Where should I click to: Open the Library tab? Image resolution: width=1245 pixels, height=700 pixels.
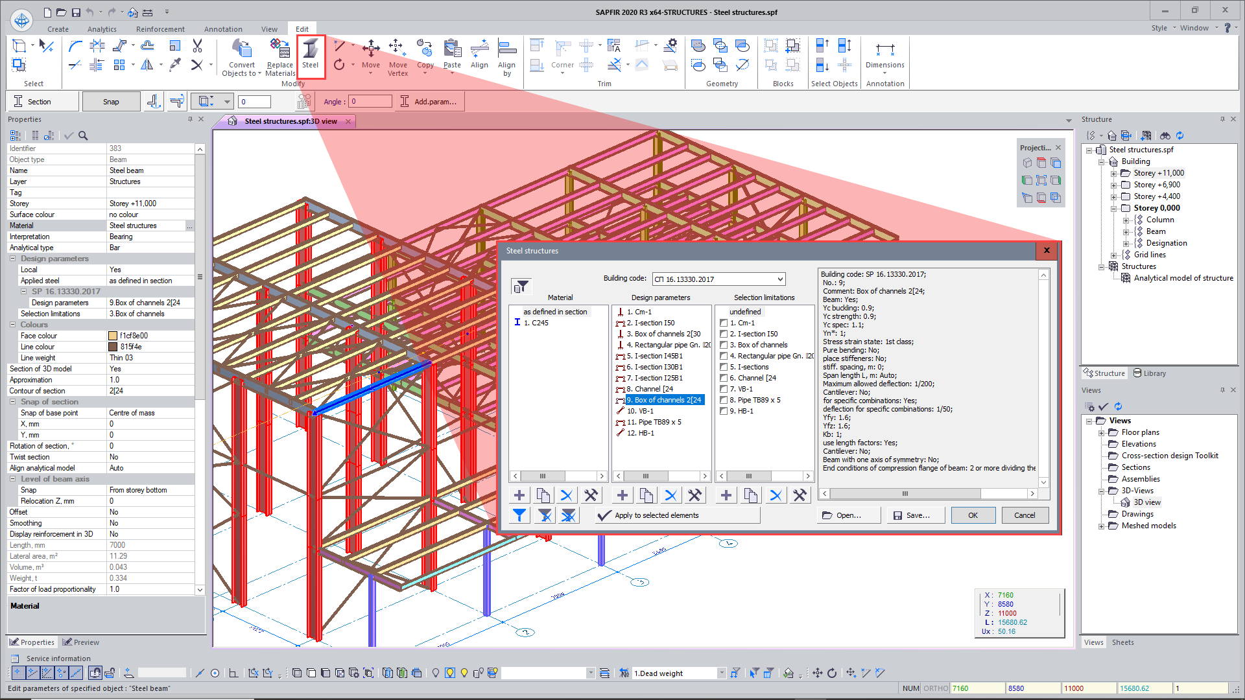[x=1150, y=373]
